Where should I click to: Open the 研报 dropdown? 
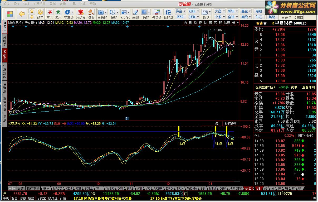(194, 11)
